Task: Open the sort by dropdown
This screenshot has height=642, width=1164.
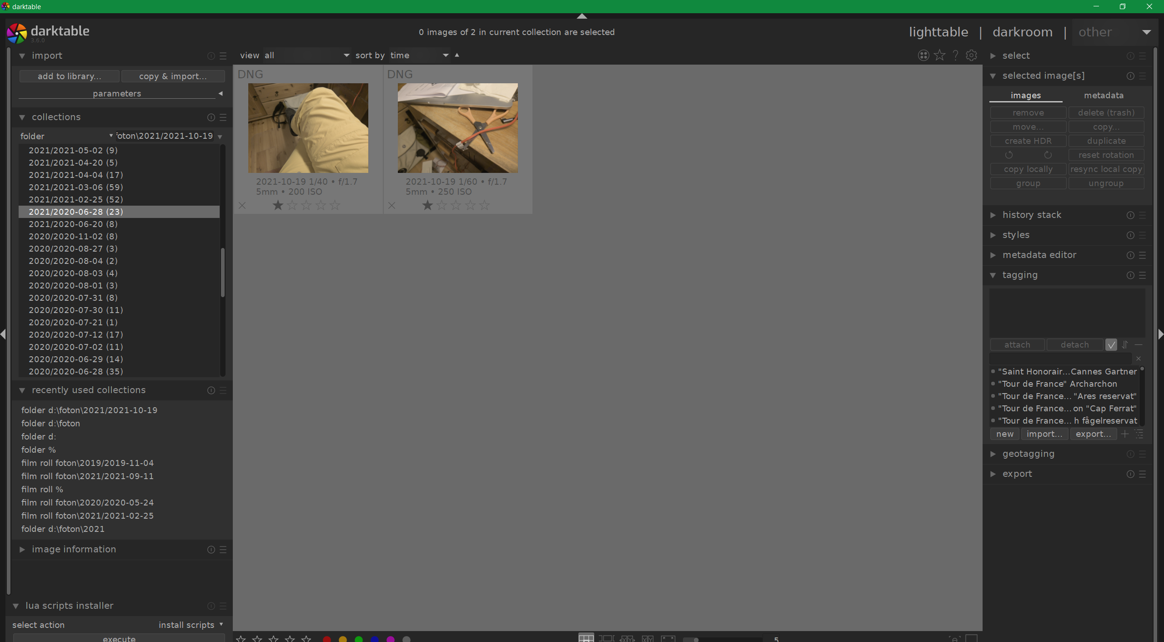Action: (x=417, y=55)
